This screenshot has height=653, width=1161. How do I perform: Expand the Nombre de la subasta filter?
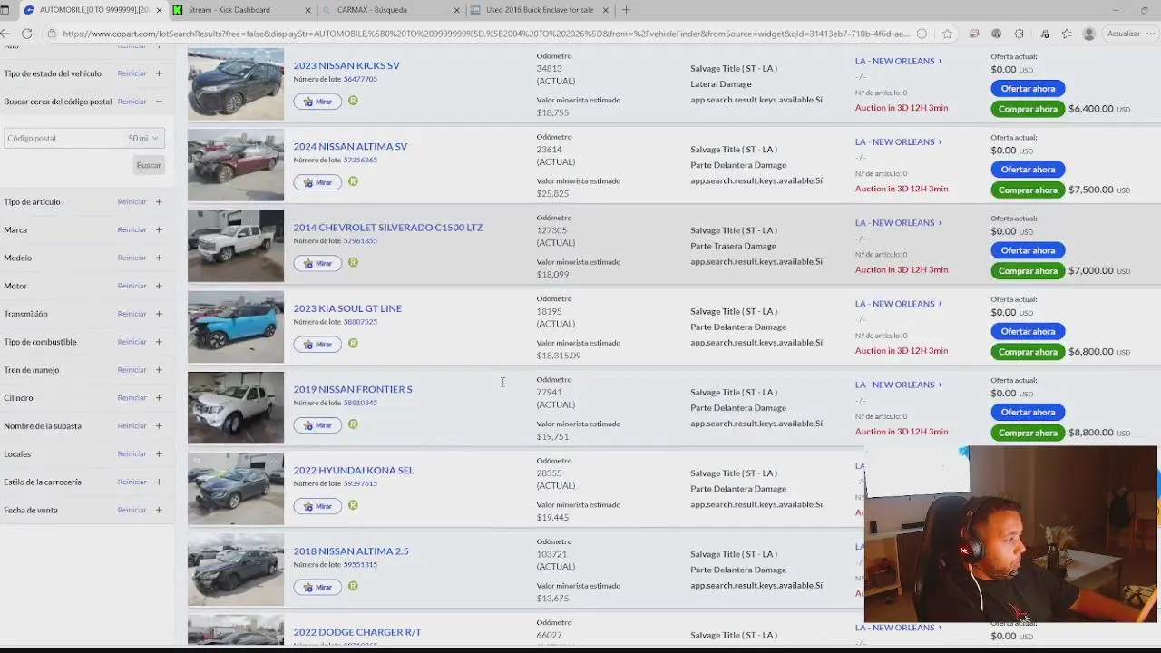(x=159, y=425)
